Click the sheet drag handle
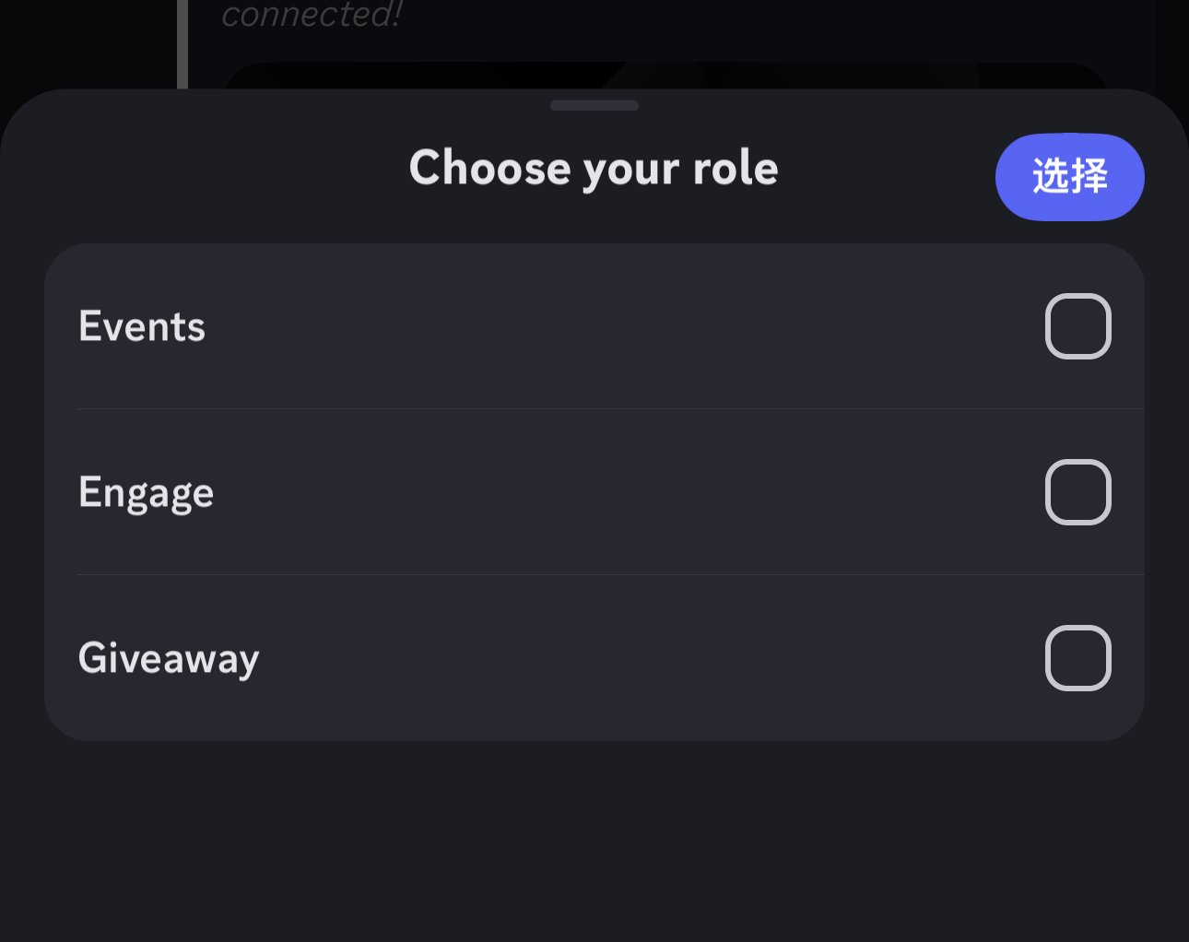 [x=594, y=105]
